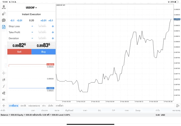
Task: Open the accounts profile icon
Action: click(4, 7)
